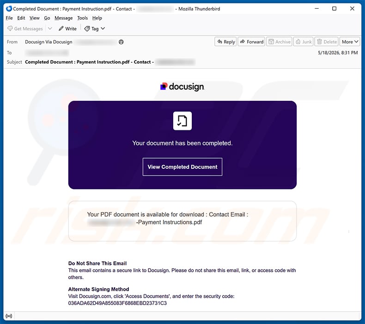Open the Help menu
Image resolution: width=365 pixels, height=324 pixels.
(97, 18)
